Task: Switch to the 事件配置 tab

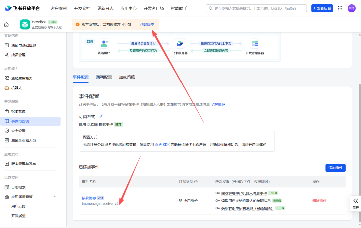Action: point(81,77)
